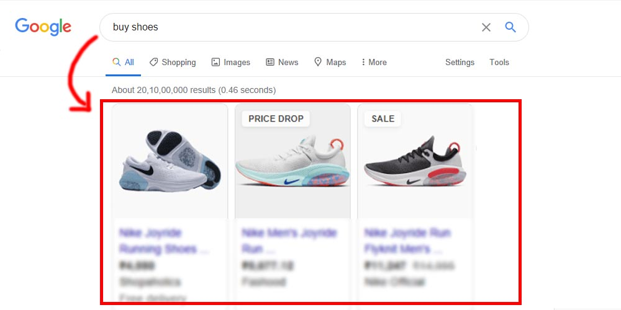Open the News tab

[x=282, y=62]
